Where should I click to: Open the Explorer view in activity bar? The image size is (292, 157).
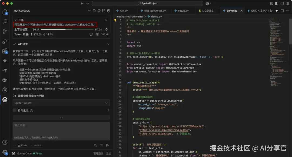coord(5,12)
